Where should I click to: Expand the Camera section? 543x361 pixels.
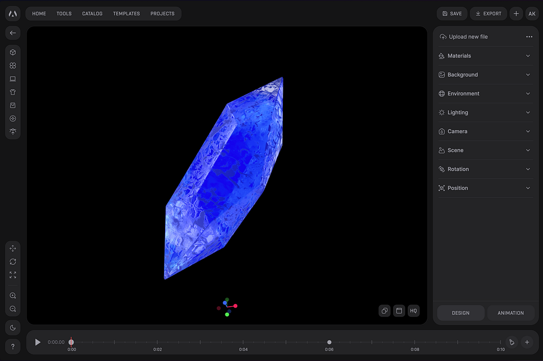coord(485,132)
